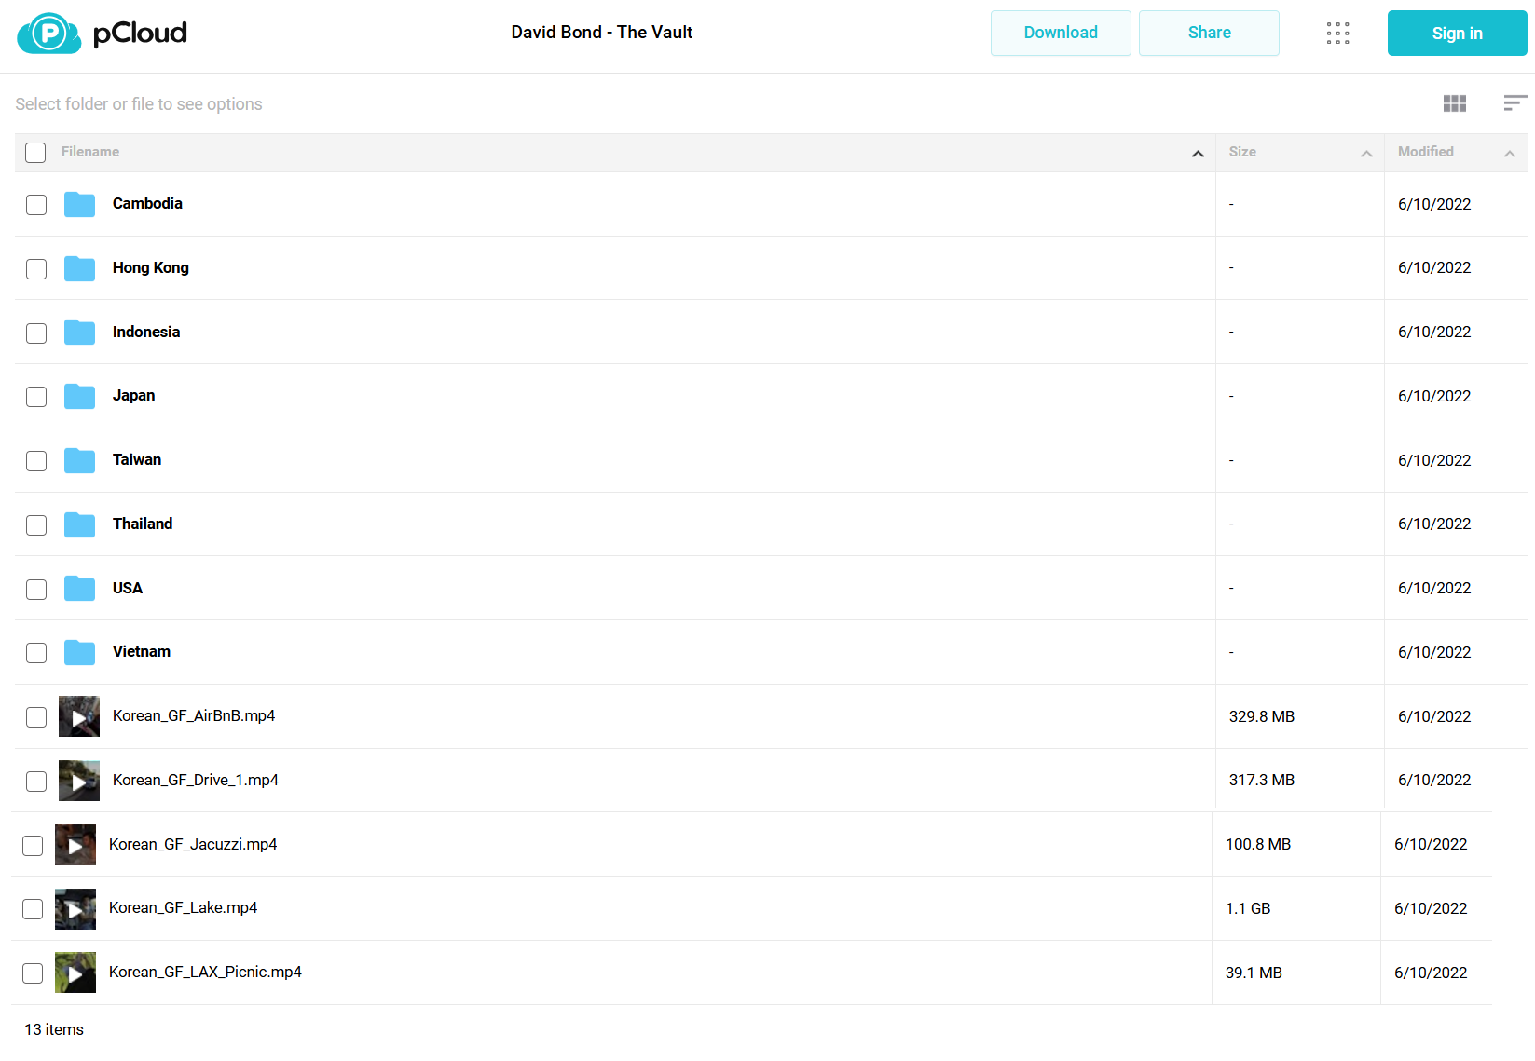Check the Hong Kong folder checkbox
Viewport: 1535px width, 1061px height.
click(x=36, y=269)
